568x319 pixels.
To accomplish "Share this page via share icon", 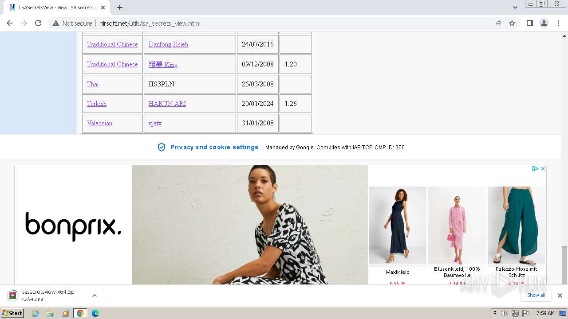I will pos(498,23).
